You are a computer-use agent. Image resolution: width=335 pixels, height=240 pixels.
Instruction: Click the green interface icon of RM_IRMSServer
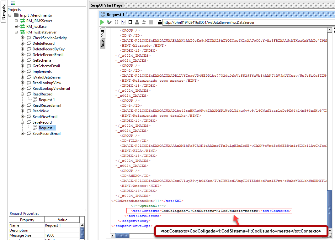23,21
